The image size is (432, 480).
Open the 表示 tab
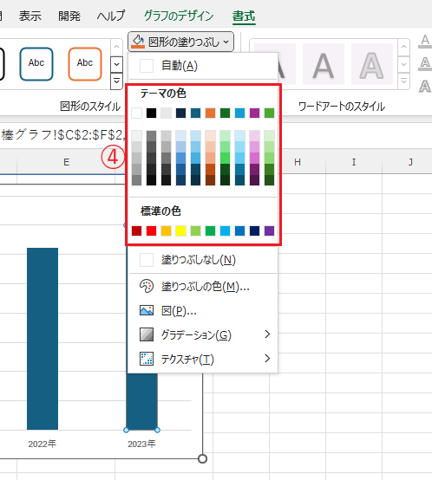tap(30, 16)
